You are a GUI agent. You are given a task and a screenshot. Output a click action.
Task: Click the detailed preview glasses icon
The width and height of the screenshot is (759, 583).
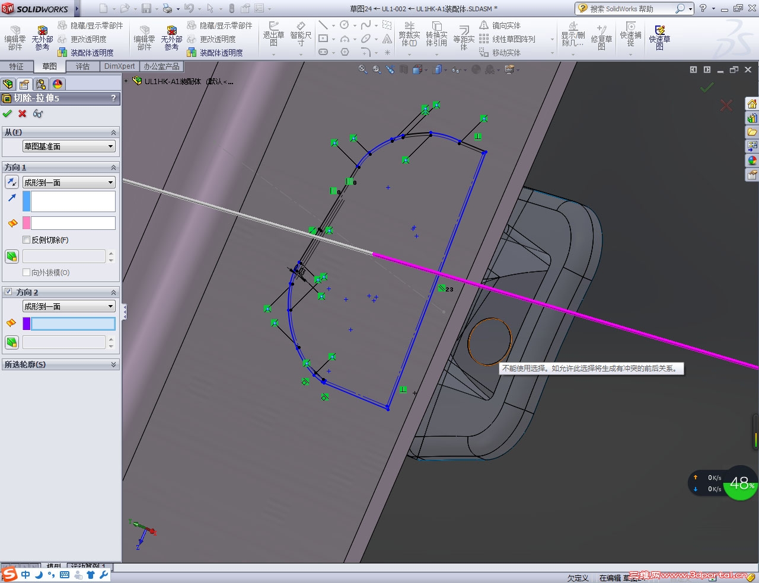pyautogui.click(x=38, y=113)
